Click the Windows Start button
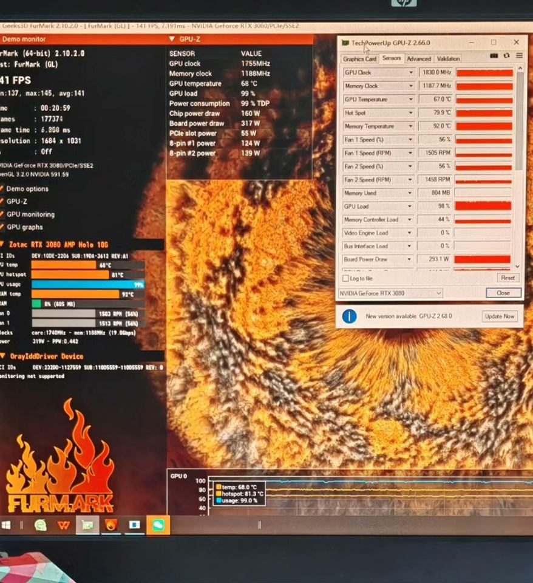 (6, 525)
